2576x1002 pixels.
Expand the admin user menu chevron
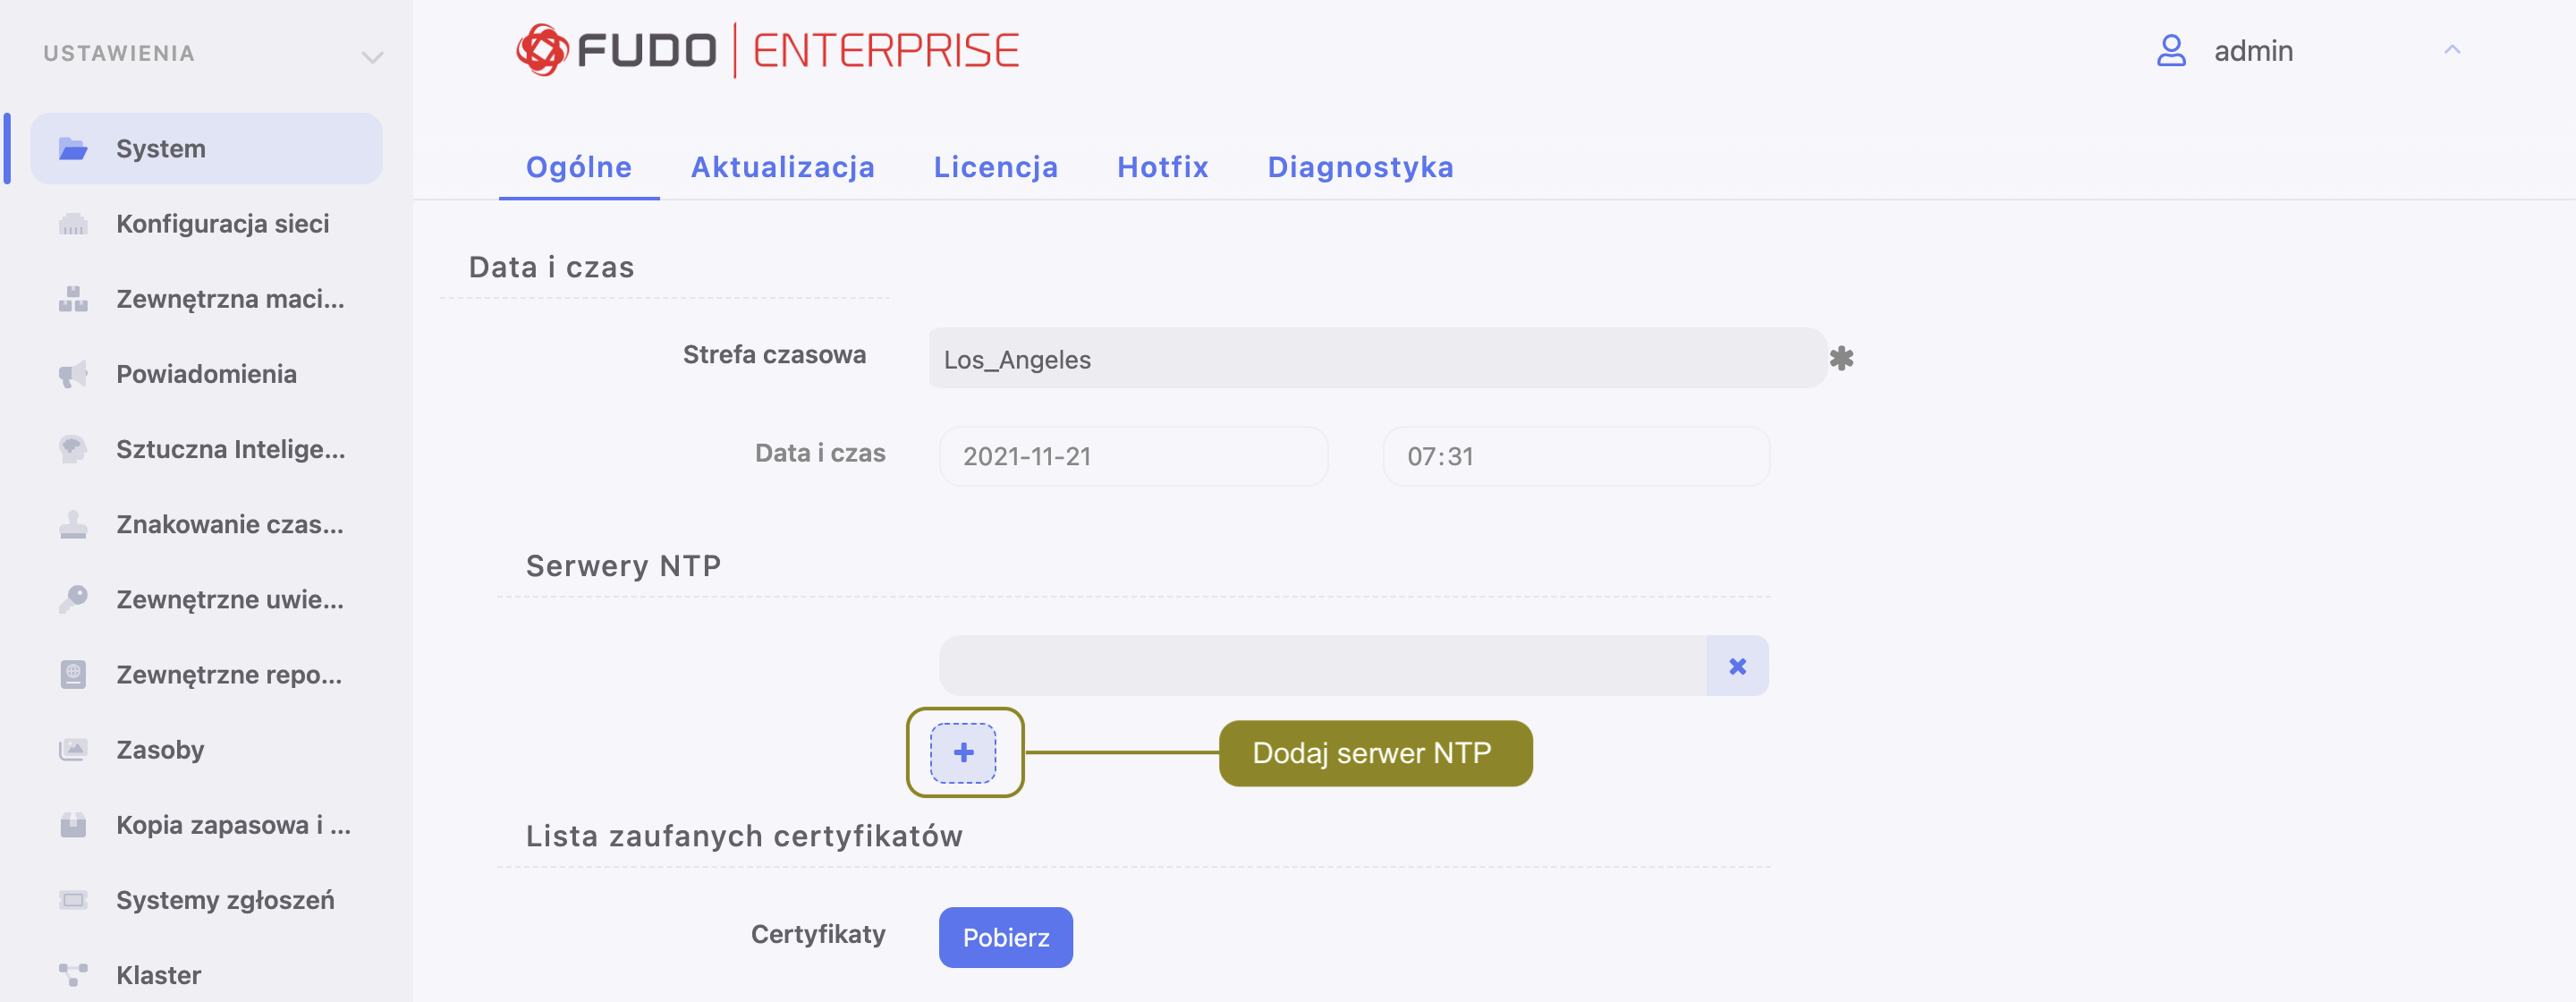click(x=2451, y=50)
